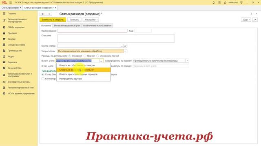Open Внеоборотные активы section
Screen dimensions: 261x146
click(19, 82)
